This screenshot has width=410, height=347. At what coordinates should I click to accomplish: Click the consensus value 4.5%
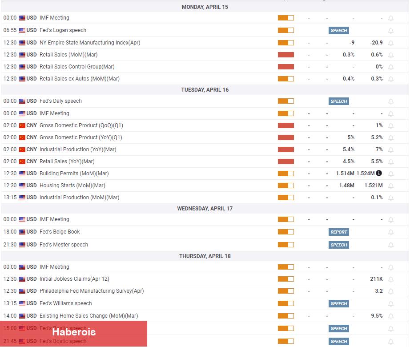point(349,161)
